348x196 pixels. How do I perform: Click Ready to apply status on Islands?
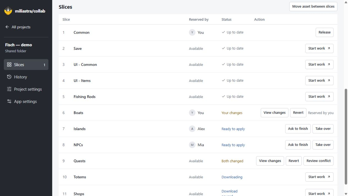[233, 129]
